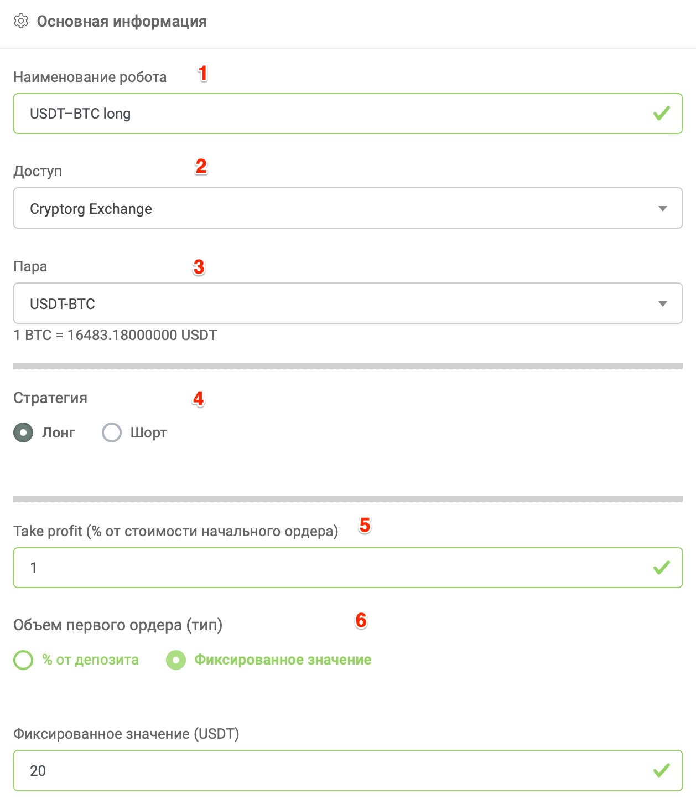Image resolution: width=696 pixels, height=803 pixels.
Task: Click the checkmark icon in Take profit field
Action: 661,568
